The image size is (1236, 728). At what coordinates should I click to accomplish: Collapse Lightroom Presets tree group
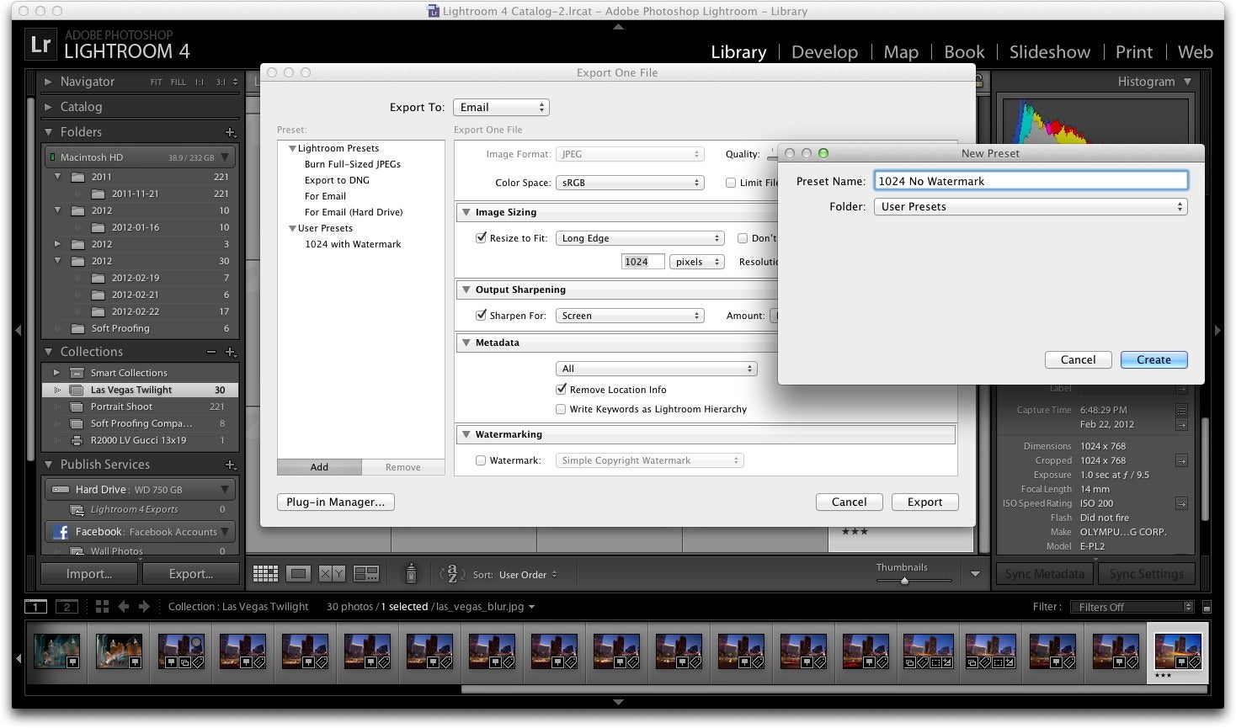tap(292, 148)
